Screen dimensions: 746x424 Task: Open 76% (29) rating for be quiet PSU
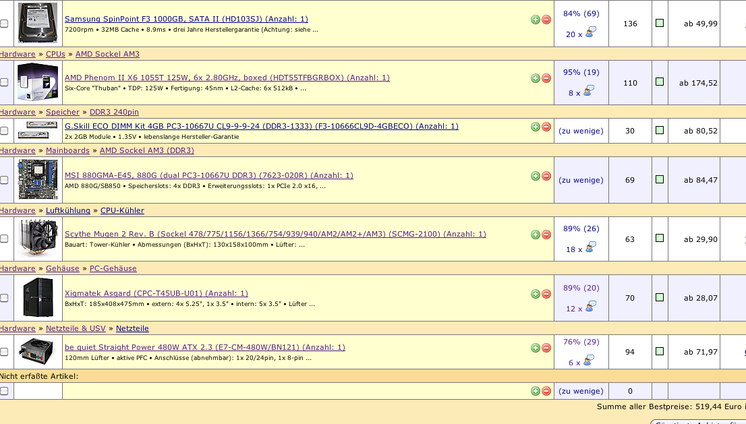[581, 342]
